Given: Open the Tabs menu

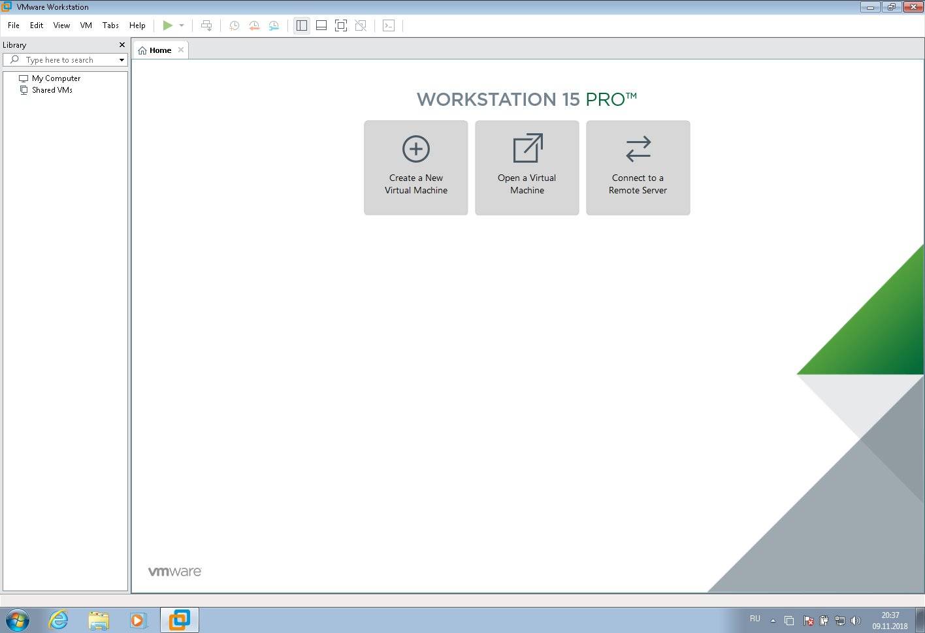Looking at the screenshot, I should [110, 25].
